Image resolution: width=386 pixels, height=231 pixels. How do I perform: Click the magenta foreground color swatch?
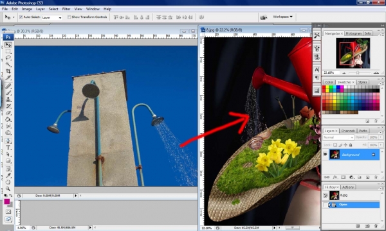(x=7, y=201)
